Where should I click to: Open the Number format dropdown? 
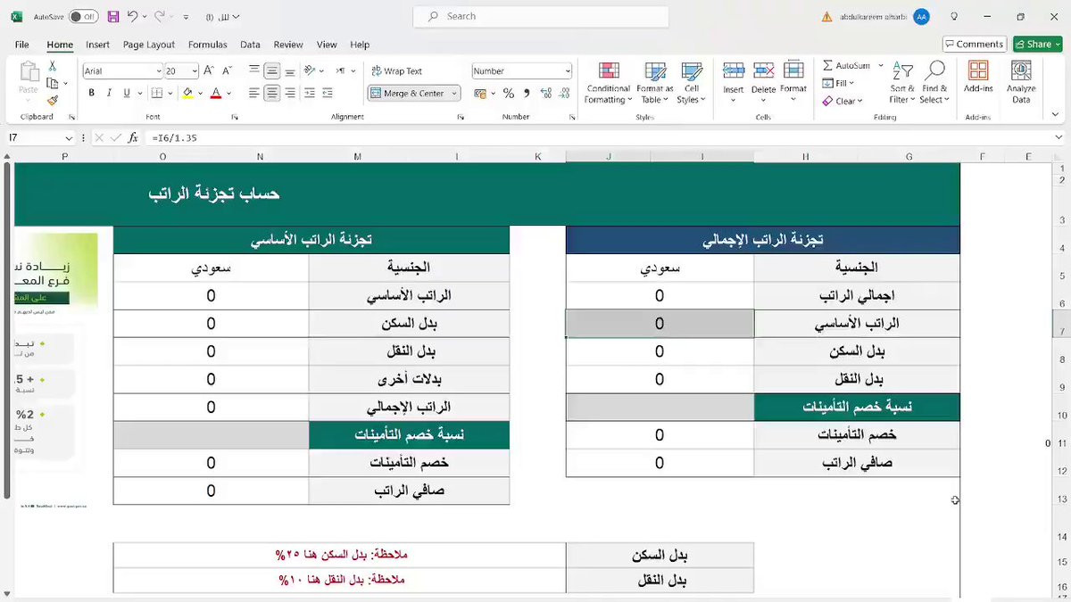coord(568,70)
